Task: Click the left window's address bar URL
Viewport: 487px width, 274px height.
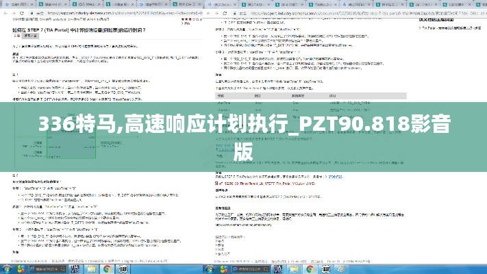Action: pyautogui.click(x=125, y=14)
